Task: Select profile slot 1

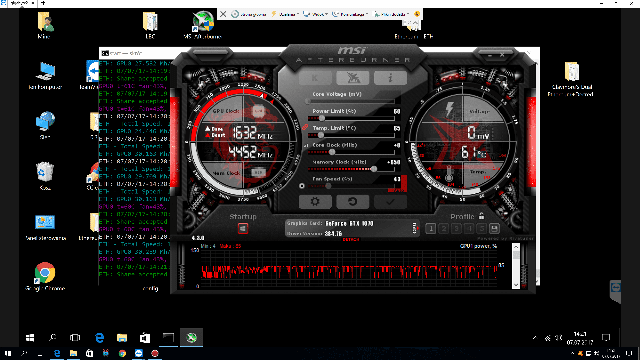Action: 431,229
